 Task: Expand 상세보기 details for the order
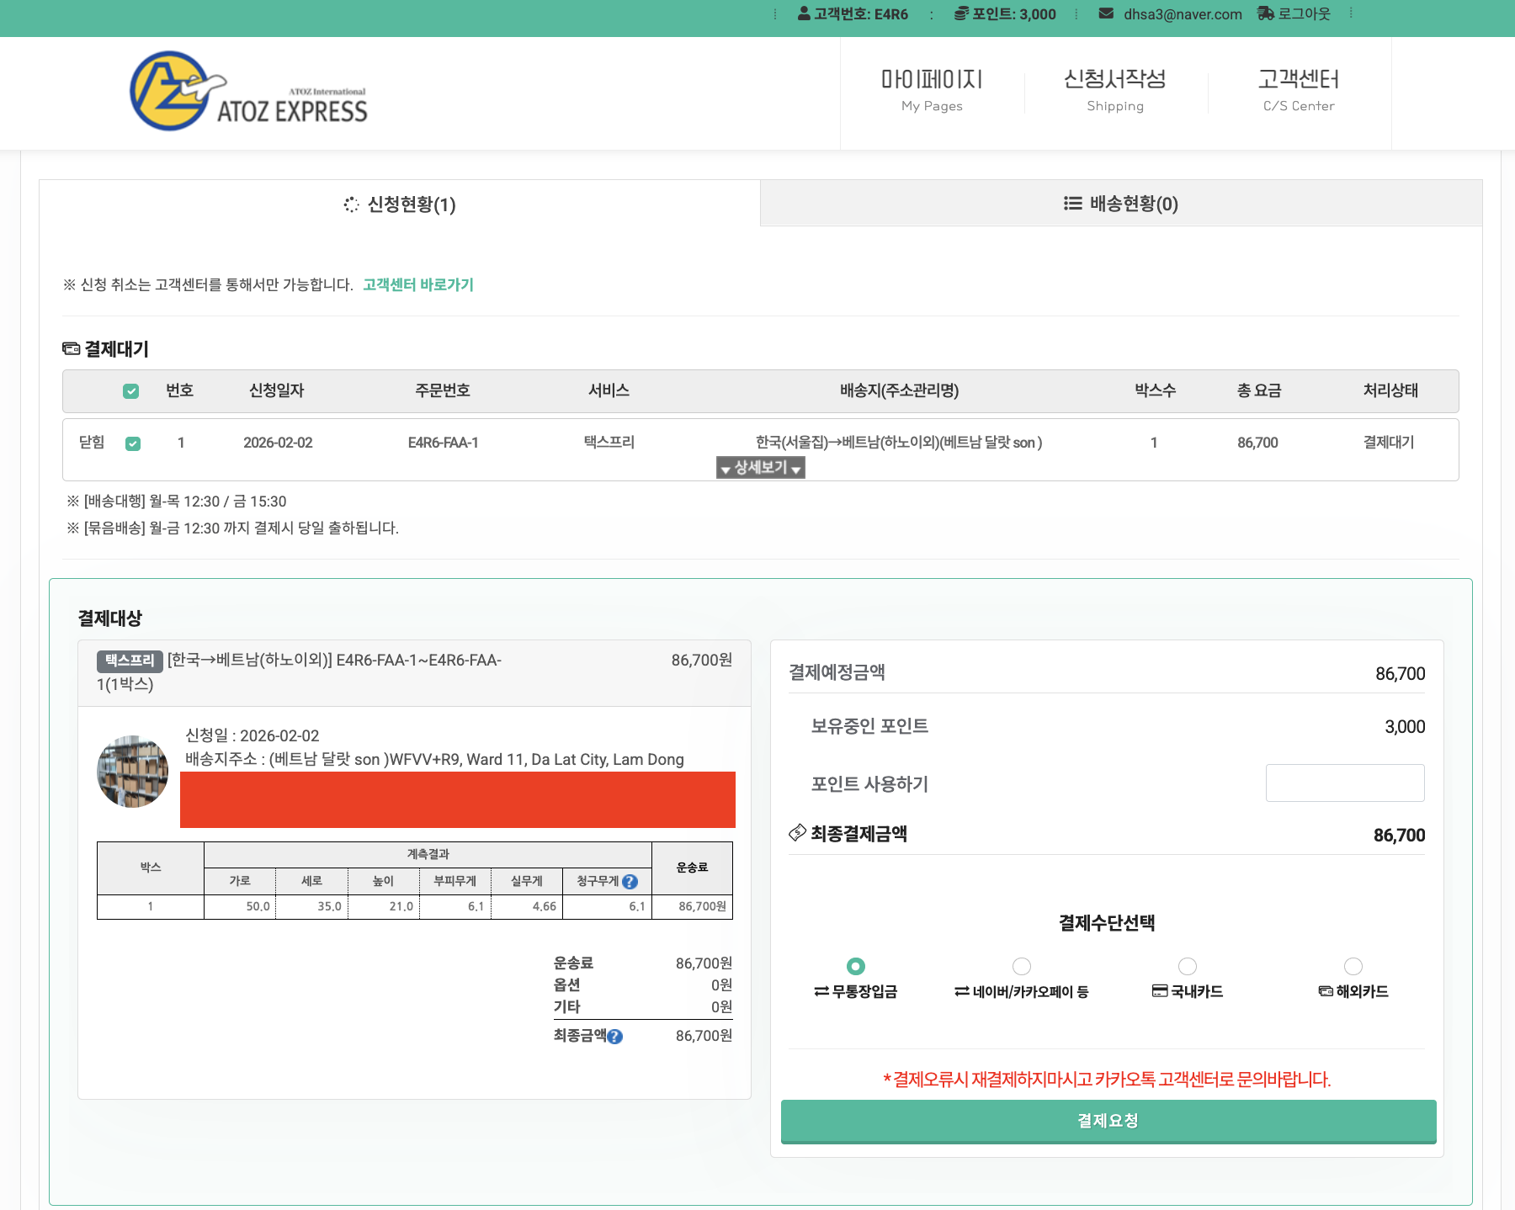pos(761,468)
